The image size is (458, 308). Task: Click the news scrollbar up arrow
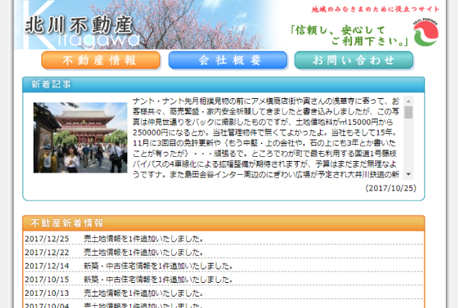[409, 101]
